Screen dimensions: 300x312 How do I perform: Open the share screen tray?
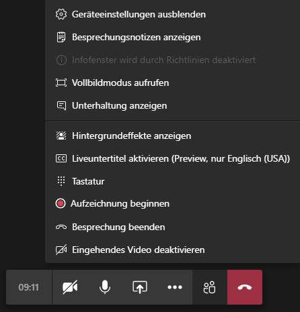pyautogui.click(x=140, y=287)
